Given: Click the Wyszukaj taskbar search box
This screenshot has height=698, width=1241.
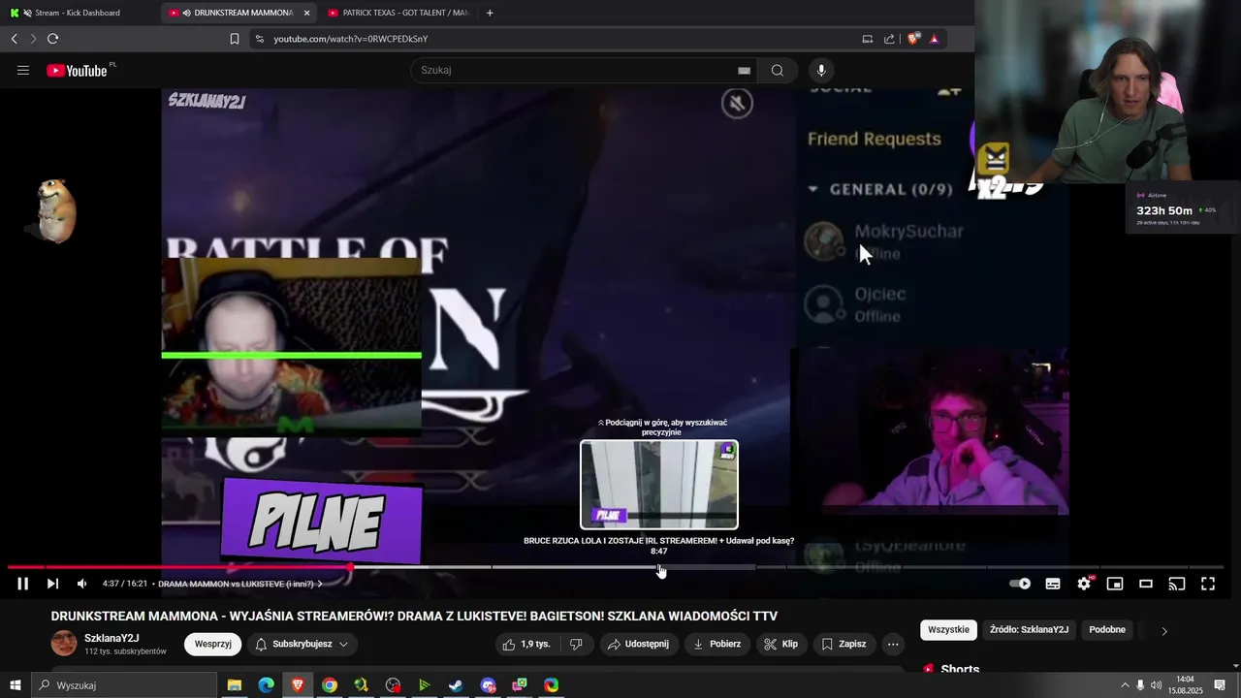Looking at the screenshot, I should (x=124, y=685).
